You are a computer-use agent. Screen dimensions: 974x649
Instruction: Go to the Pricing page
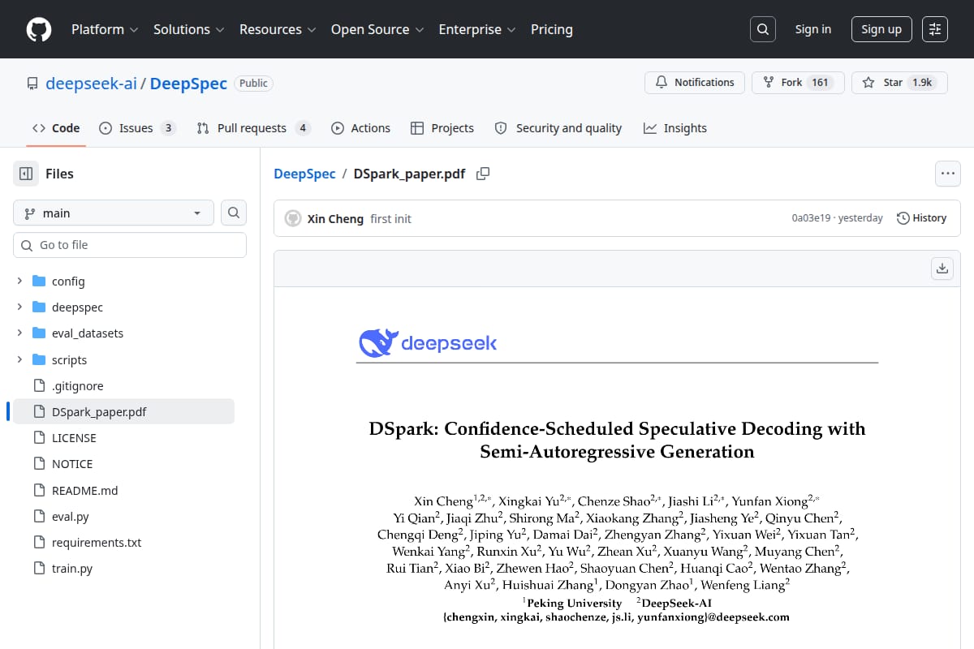point(552,29)
